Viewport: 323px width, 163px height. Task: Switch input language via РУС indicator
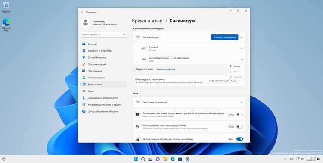[x=292, y=159]
